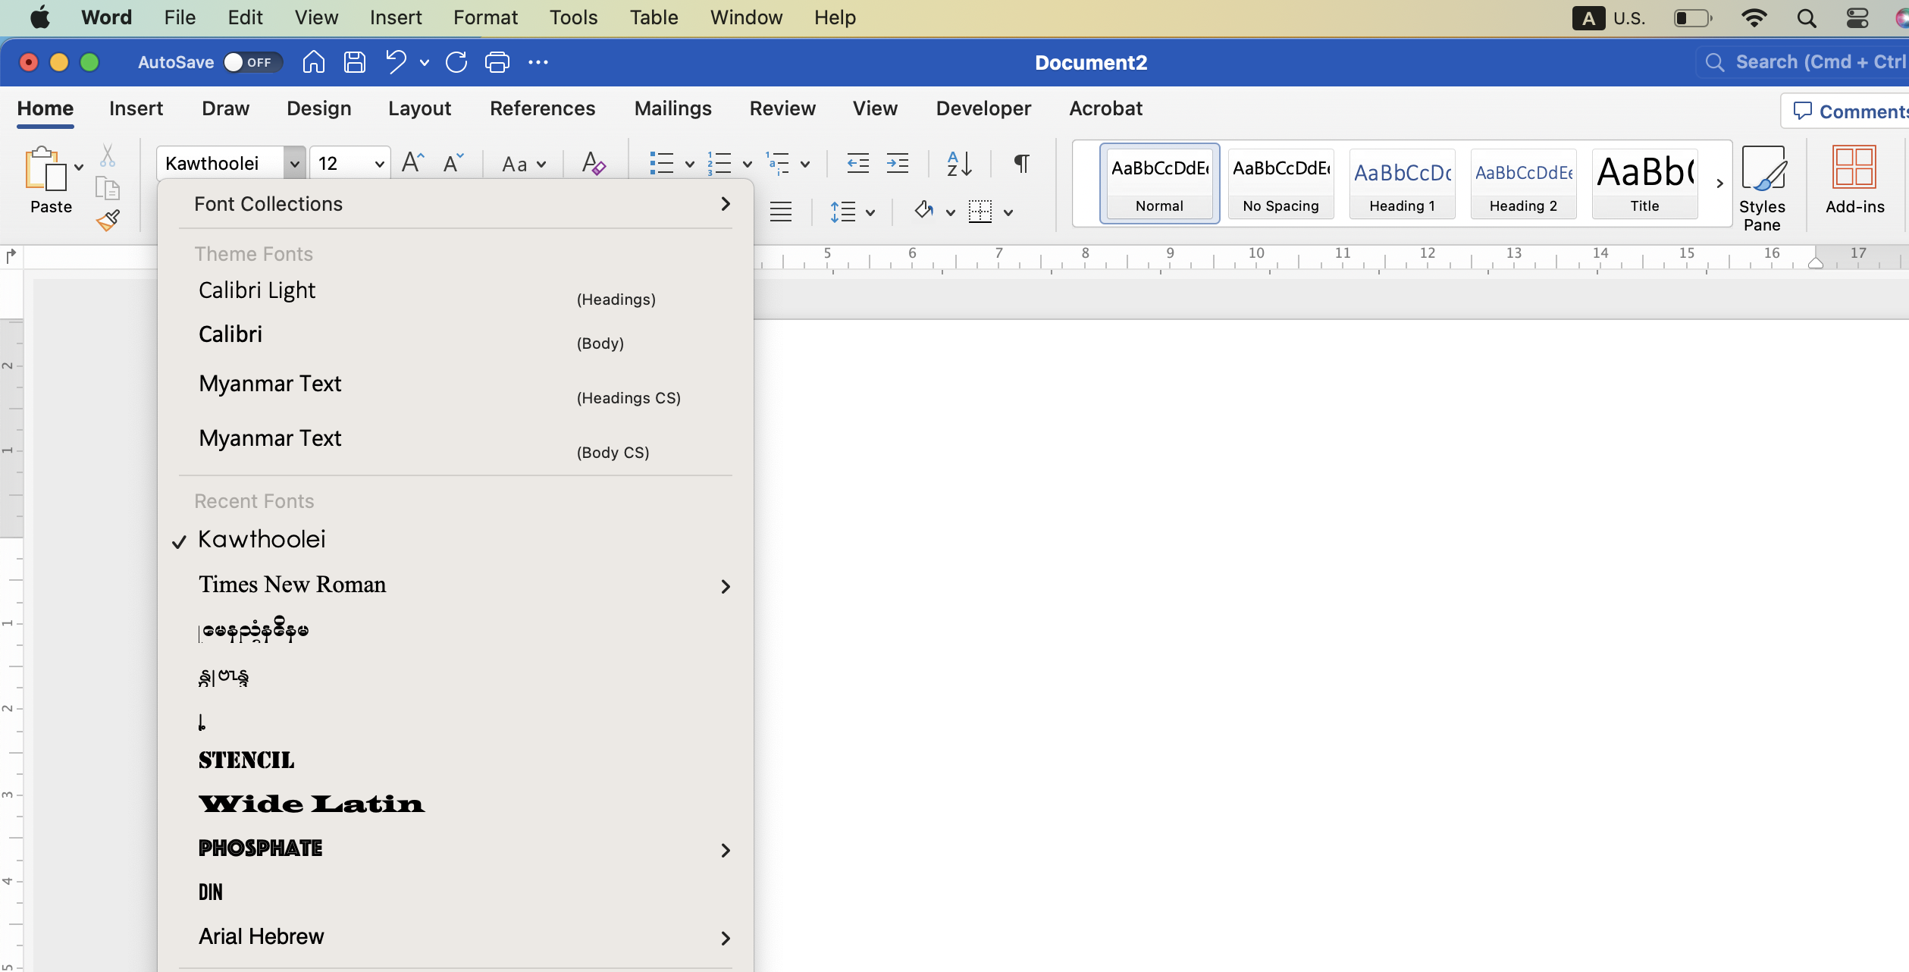Open undo history dropdown arrow
Viewport: 1909px width, 972px height.
425,62
